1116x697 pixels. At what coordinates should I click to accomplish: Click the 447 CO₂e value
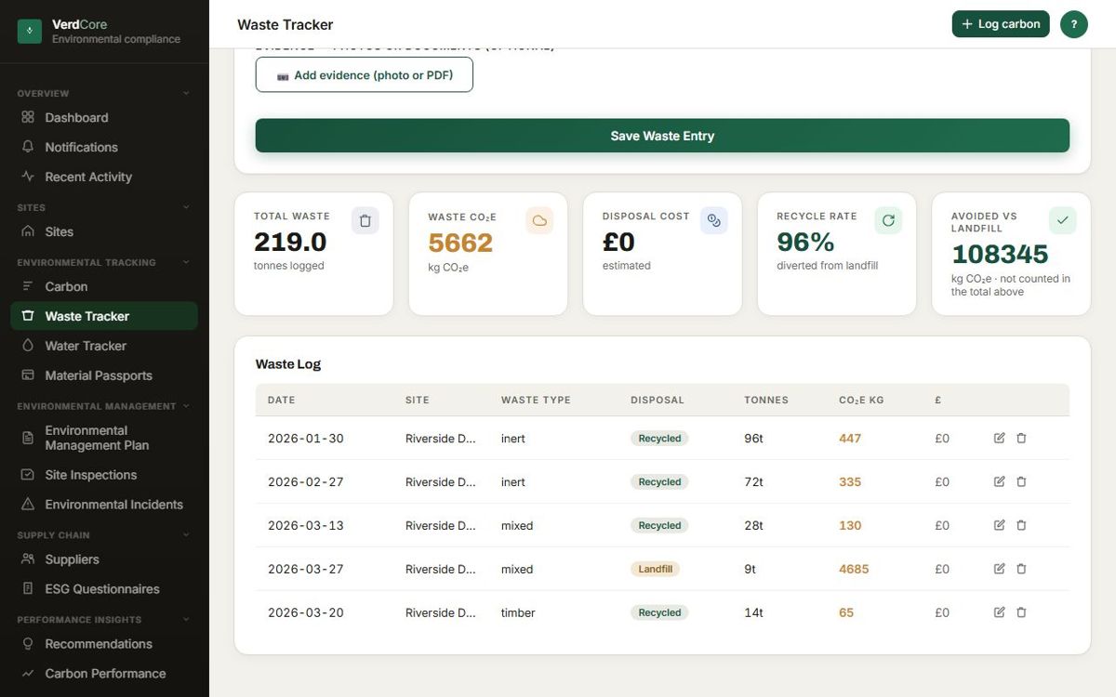point(850,438)
